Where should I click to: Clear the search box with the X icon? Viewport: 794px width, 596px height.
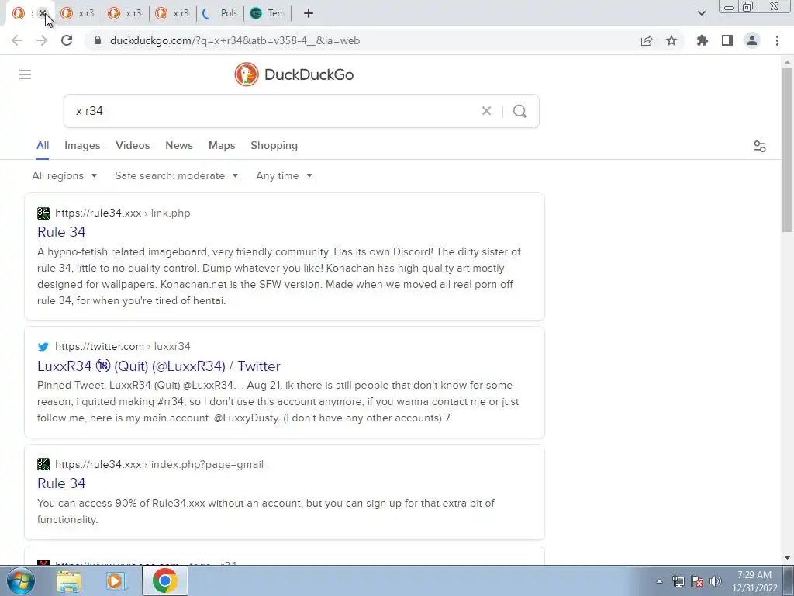(x=486, y=110)
